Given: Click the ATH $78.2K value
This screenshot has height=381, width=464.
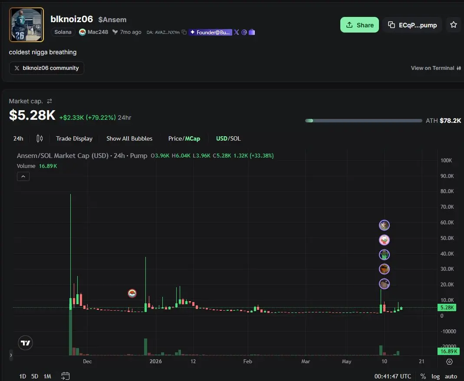Looking at the screenshot, I should click(450, 121).
